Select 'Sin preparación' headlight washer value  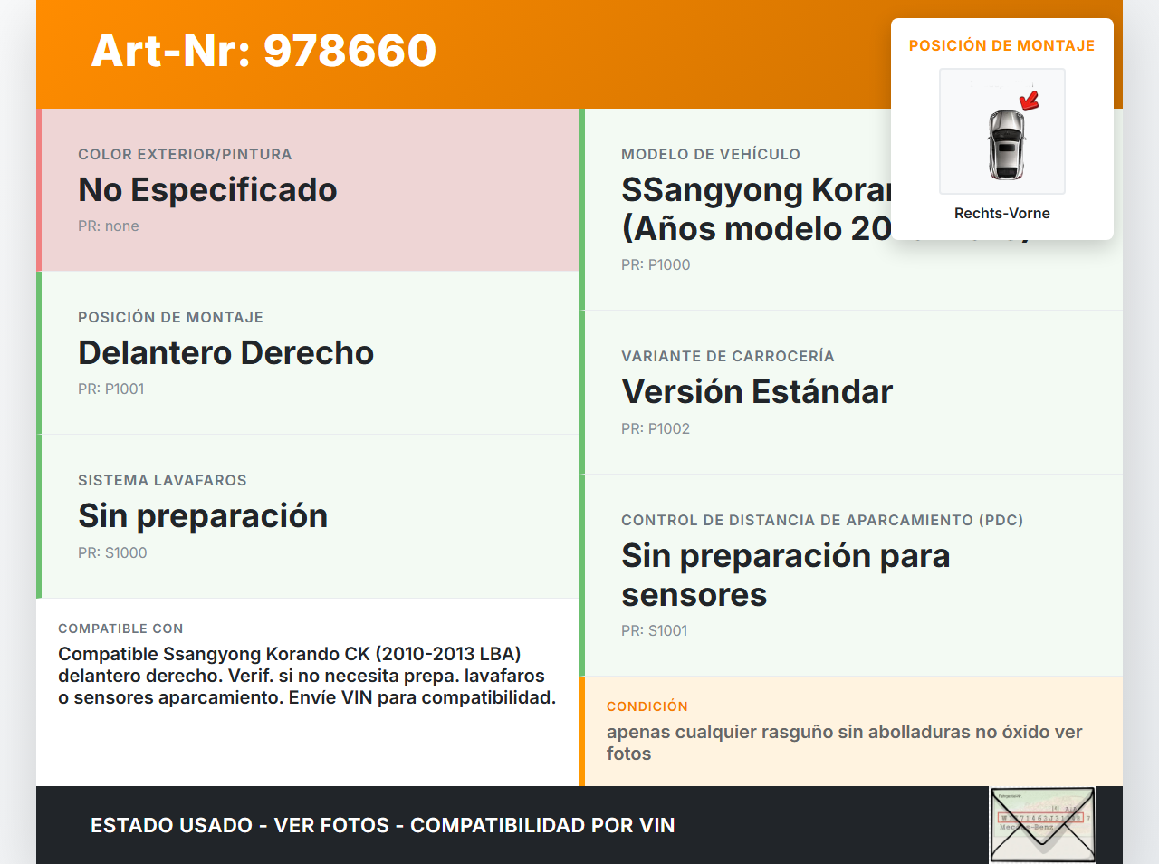203,516
